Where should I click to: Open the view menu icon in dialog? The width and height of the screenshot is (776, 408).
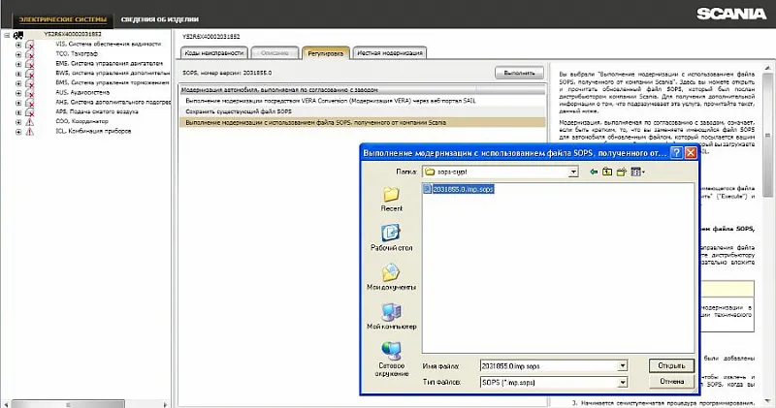(x=637, y=172)
